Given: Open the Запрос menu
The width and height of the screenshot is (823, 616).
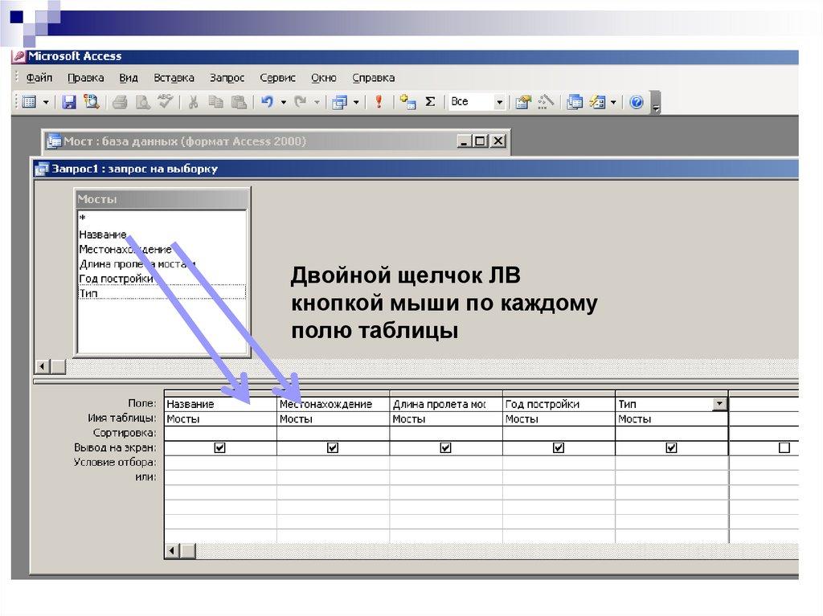Looking at the screenshot, I should pos(227,78).
